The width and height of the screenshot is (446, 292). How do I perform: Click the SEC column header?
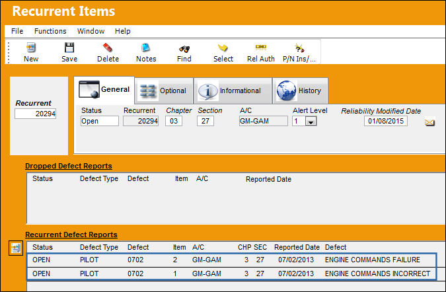260,247
